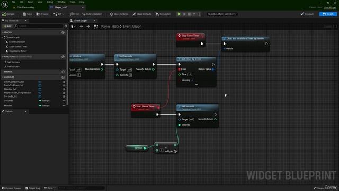Click the Time value field on Set Timer
Screen dimensions: 339x191
click(x=190, y=74)
